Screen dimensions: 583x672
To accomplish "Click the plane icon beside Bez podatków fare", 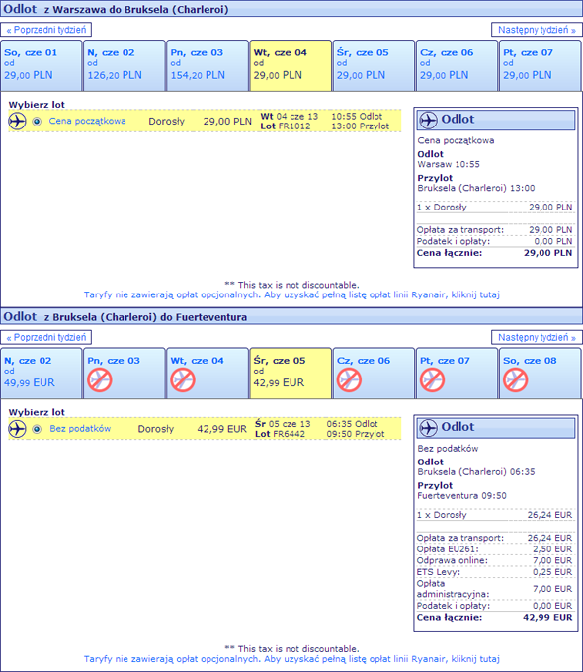I will [17, 429].
